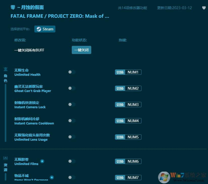The height and width of the screenshot is (184, 208).
Task: Click 切换 beside the NUM1 hotkey
Action: 120,72
